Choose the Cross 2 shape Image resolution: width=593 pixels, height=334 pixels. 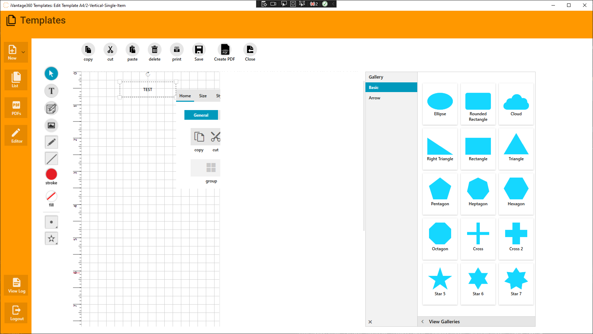pyautogui.click(x=516, y=239)
